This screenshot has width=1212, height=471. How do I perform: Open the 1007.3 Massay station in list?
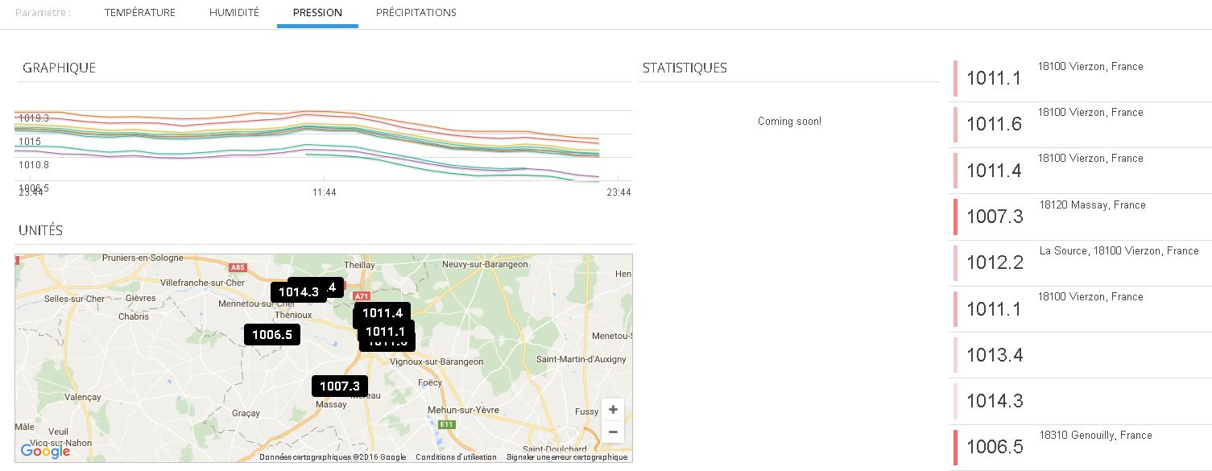coord(1079,216)
